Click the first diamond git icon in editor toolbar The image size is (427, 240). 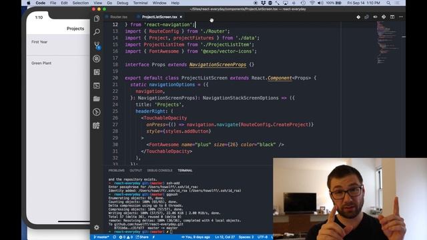pos(358,17)
